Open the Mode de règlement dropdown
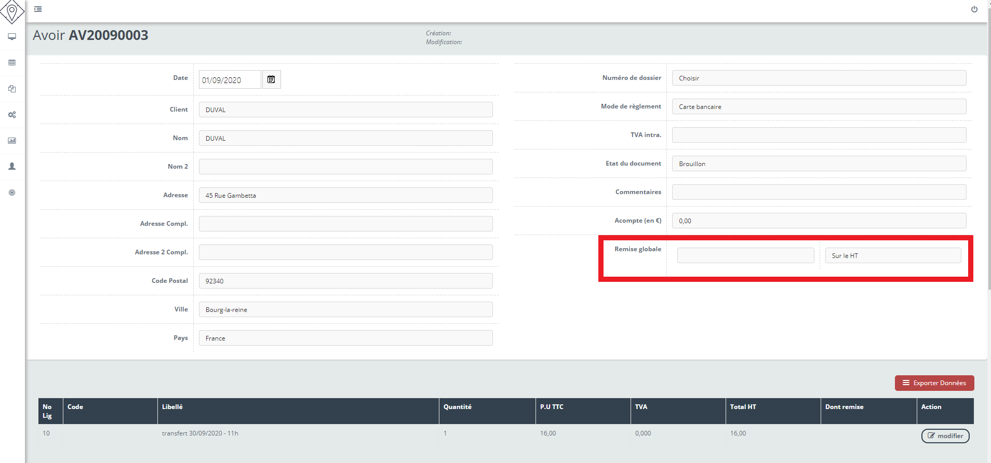This screenshot has height=463, width=991. click(819, 106)
